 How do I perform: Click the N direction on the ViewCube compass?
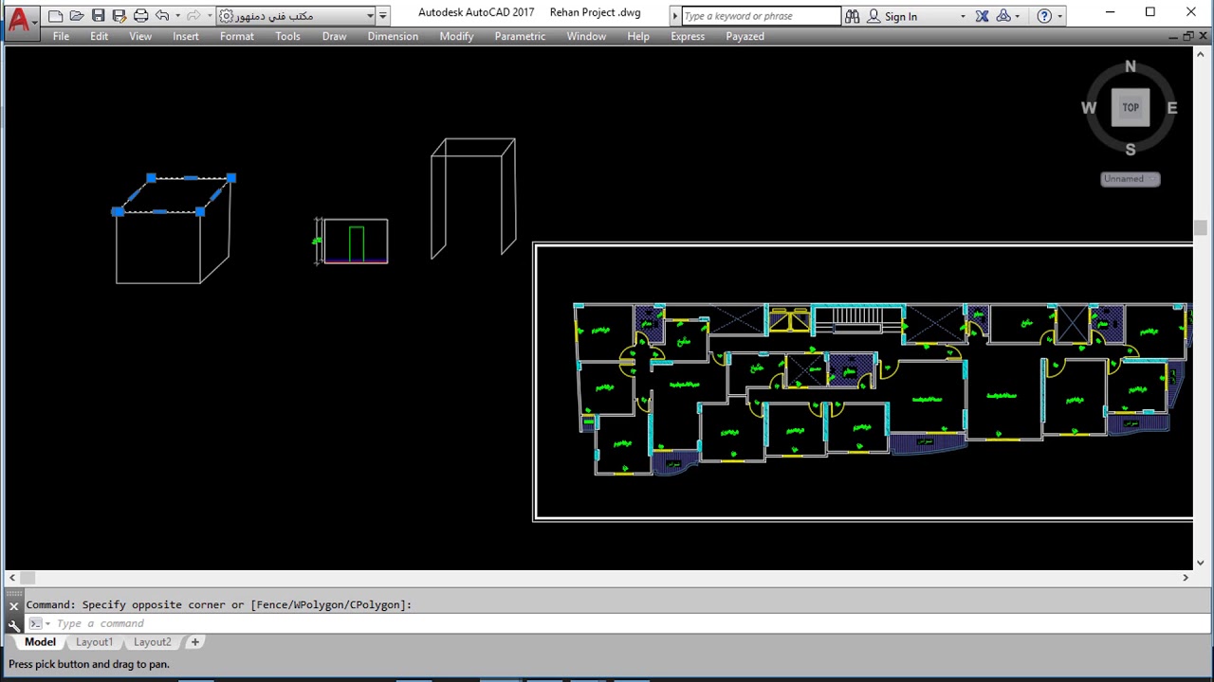(x=1131, y=66)
